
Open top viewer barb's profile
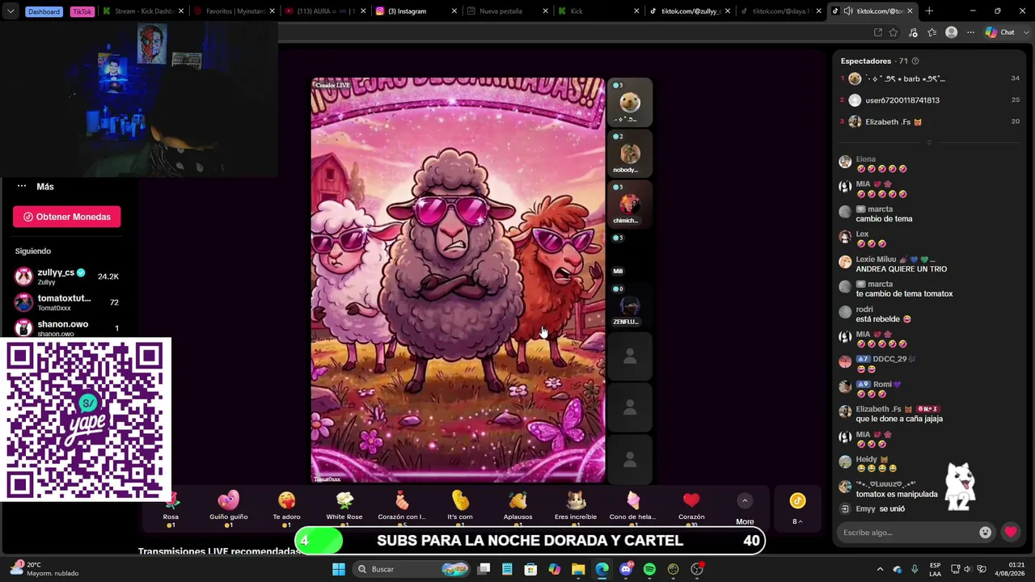pyautogui.click(x=929, y=78)
